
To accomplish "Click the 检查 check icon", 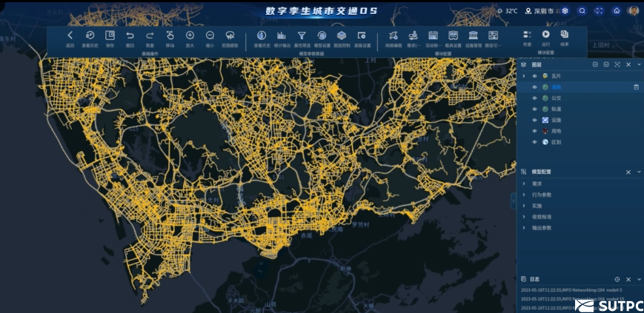I will (528, 35).
